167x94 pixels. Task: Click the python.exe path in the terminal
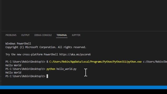tap(96, 62)
